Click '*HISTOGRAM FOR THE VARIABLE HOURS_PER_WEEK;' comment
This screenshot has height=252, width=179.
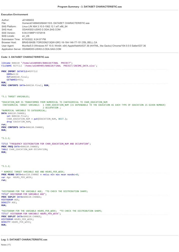point(29,211)
